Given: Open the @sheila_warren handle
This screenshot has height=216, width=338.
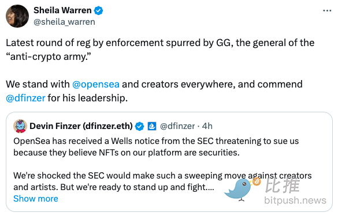Looking at the screenshot, I should pos(64,22).
